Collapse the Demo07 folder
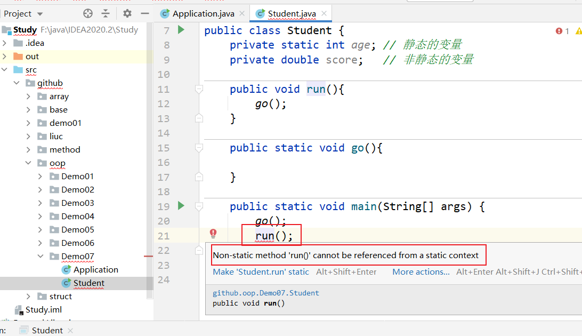The width and height of the screenshot is (582, 336). pos(41,256)
